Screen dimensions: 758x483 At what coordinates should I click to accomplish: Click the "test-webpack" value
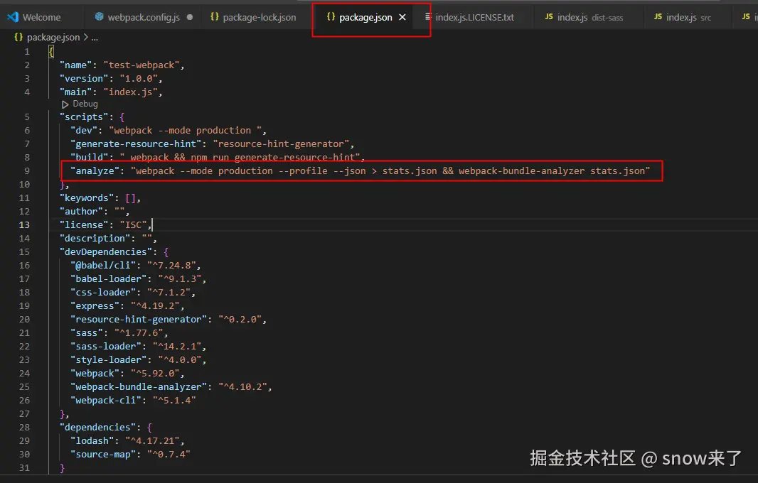[142, 65]
